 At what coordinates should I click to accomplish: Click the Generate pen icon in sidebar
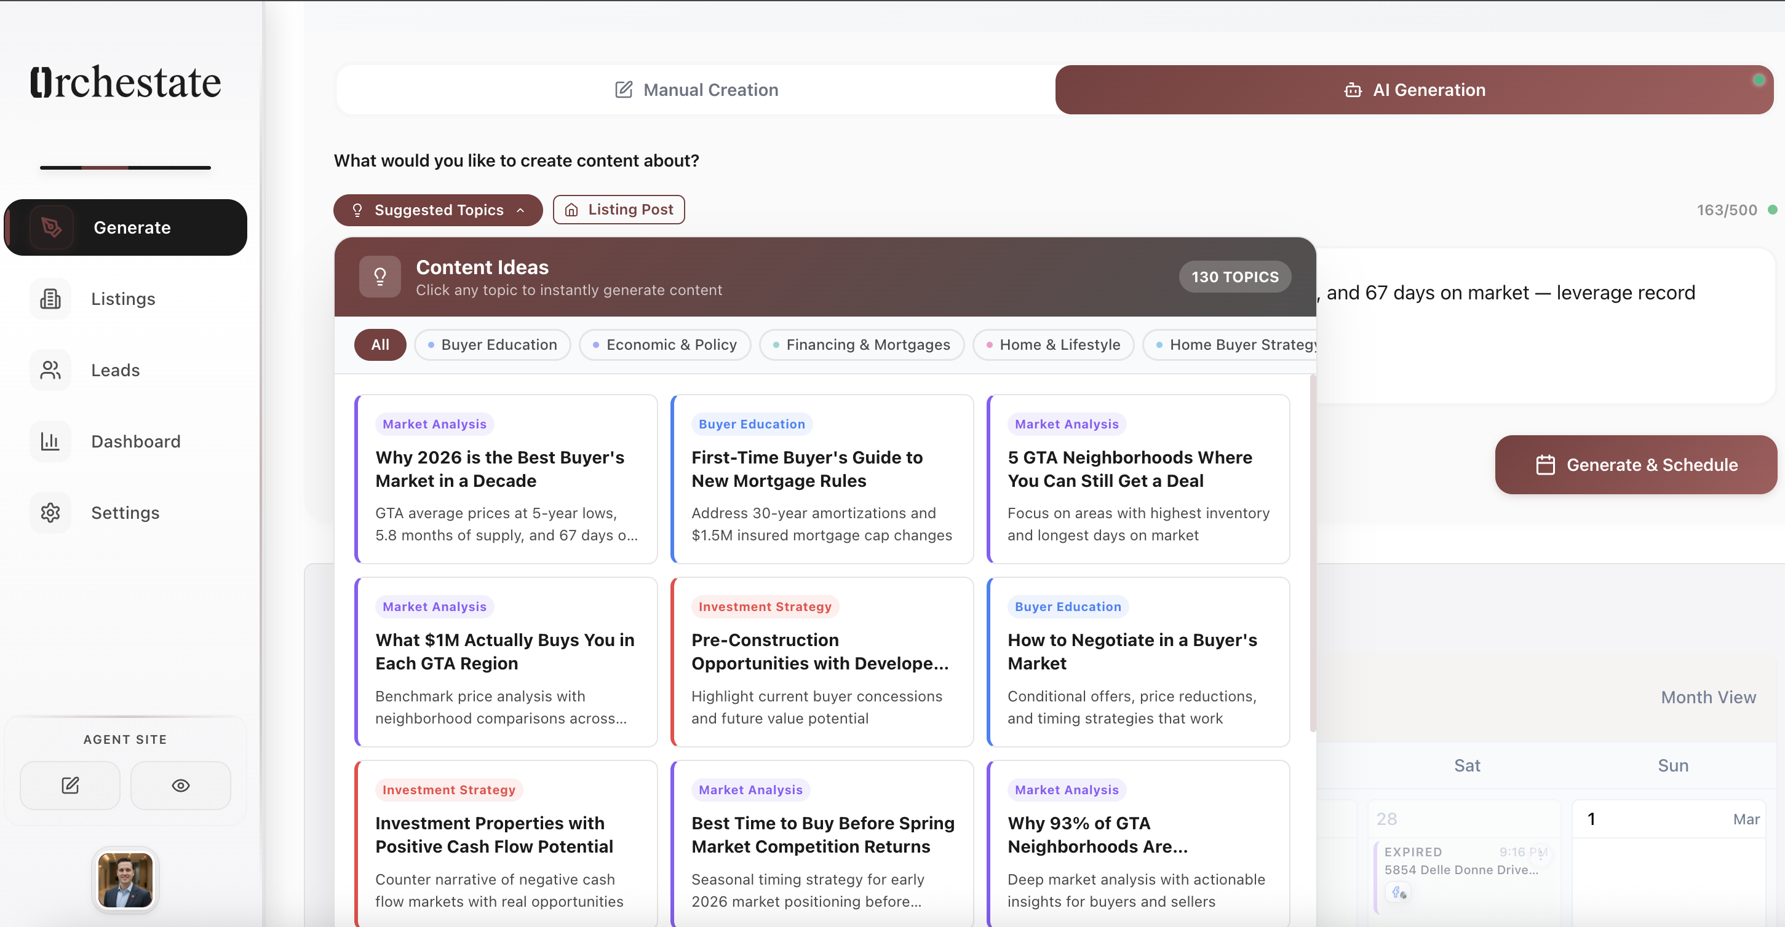(51, 227)
